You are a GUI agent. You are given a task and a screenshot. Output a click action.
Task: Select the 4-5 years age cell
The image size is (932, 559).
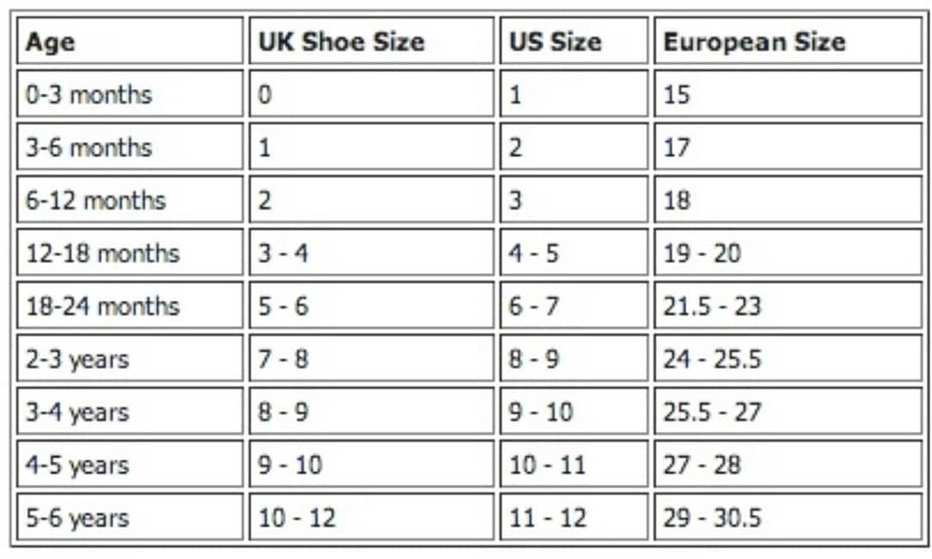[130, 463]
